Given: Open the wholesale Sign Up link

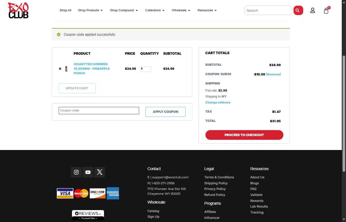Looking at the screenshot, I should (153, 217).
